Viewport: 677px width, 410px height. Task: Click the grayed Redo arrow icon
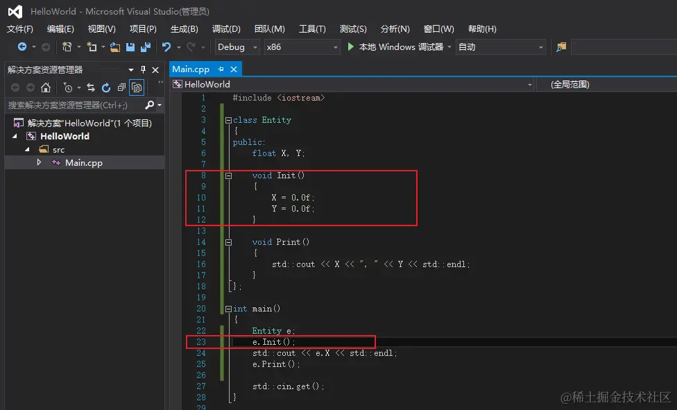[x=190, y=46]
